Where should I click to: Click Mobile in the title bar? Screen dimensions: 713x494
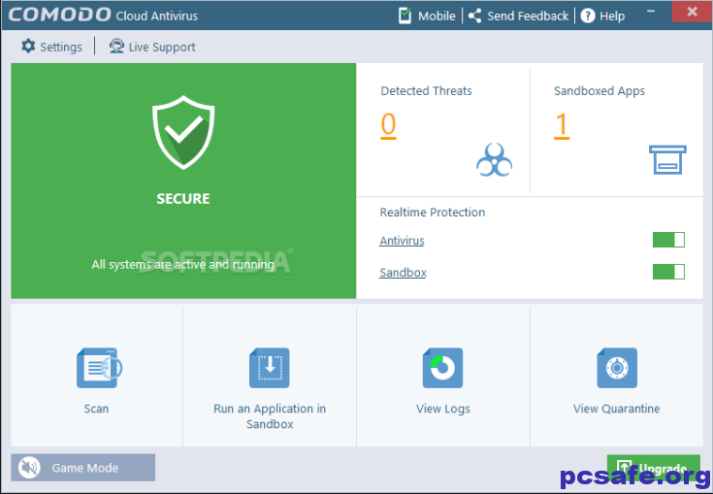pyautogui.click(x=427, y=16)
